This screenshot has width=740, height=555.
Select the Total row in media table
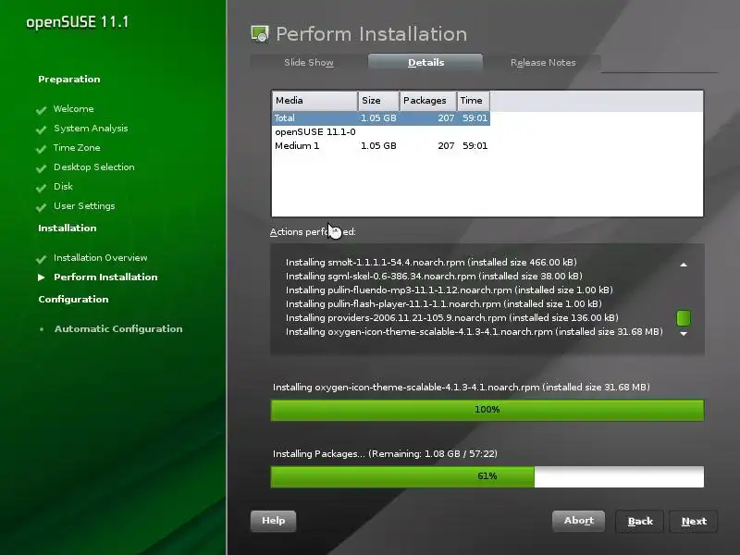(x=381, y=118)
